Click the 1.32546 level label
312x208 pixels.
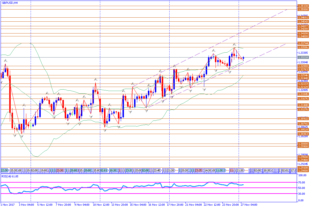303,75
